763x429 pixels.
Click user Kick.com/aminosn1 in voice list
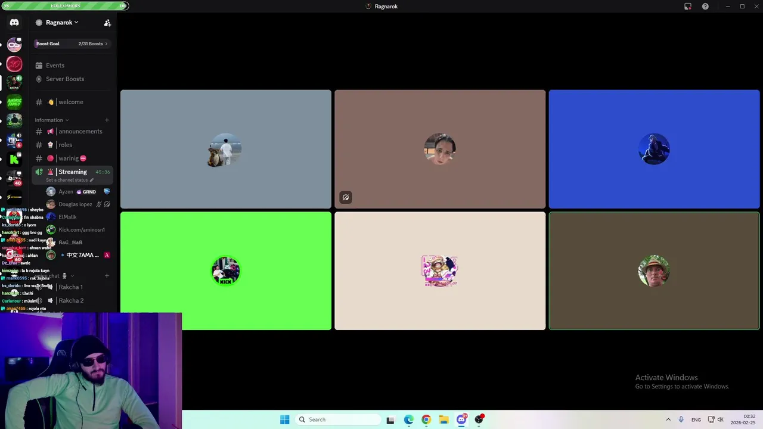pyautogui.click(x=81, y=229)
